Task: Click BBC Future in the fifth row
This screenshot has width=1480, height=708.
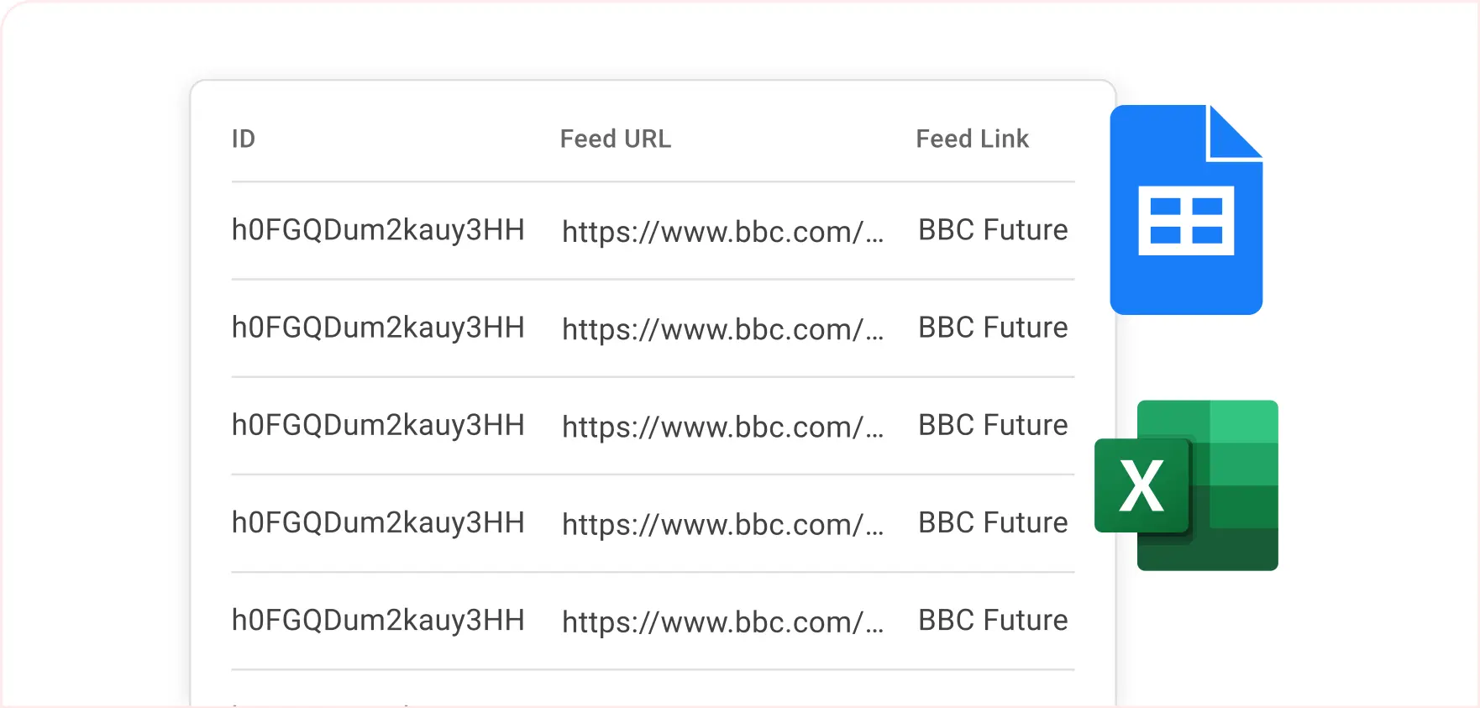Action: coord(993,620)
